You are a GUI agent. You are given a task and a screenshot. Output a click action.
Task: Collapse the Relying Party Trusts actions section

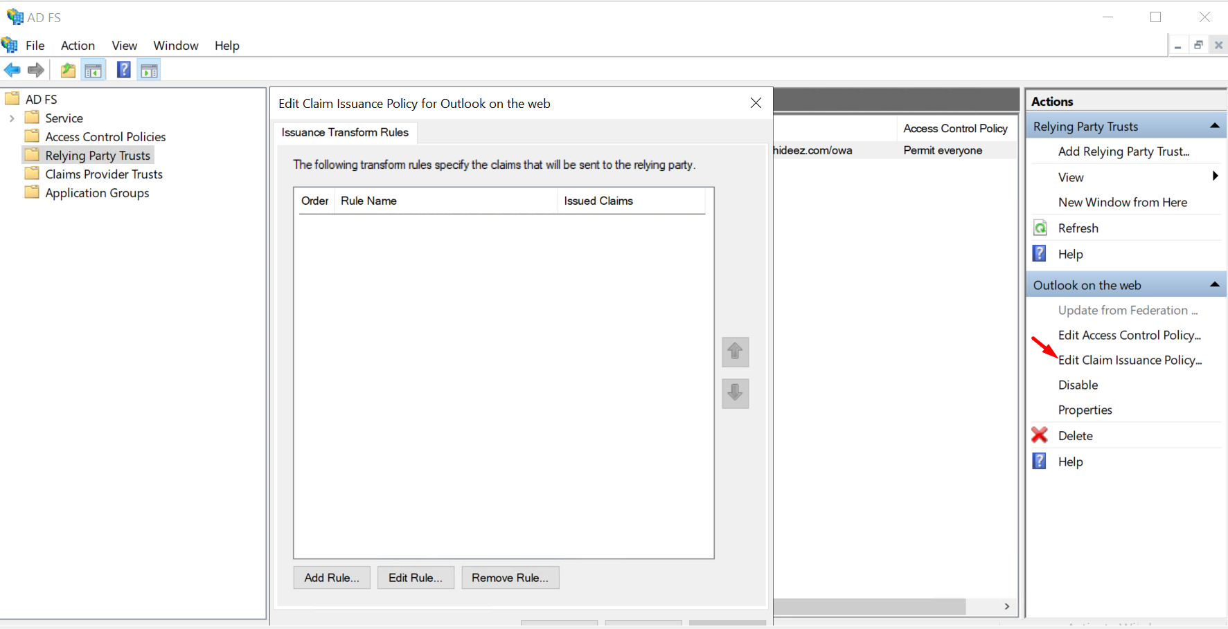(1214, 126)
